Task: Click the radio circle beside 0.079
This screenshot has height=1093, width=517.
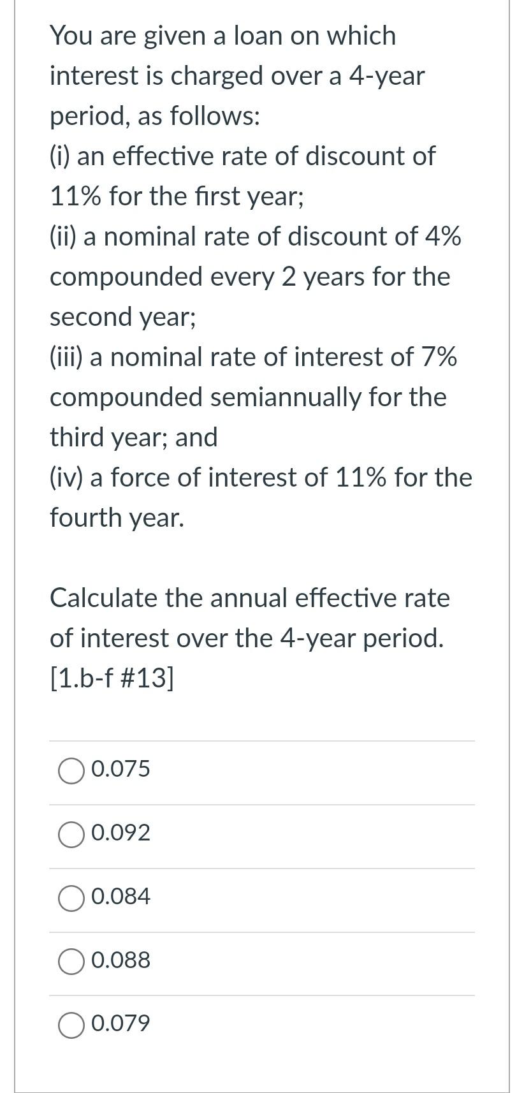Action: point(72,1023)
